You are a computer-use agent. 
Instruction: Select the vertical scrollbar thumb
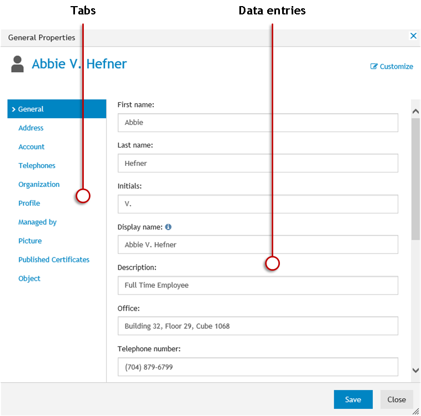click(415, 177)
